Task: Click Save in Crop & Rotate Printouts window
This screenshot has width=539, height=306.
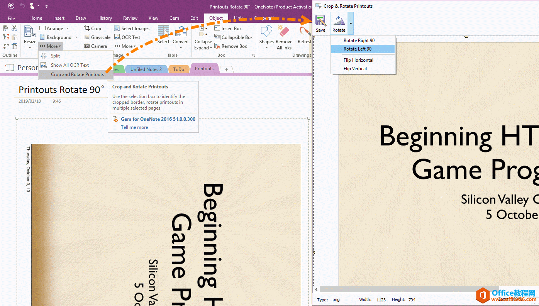Action: [320, 23]
